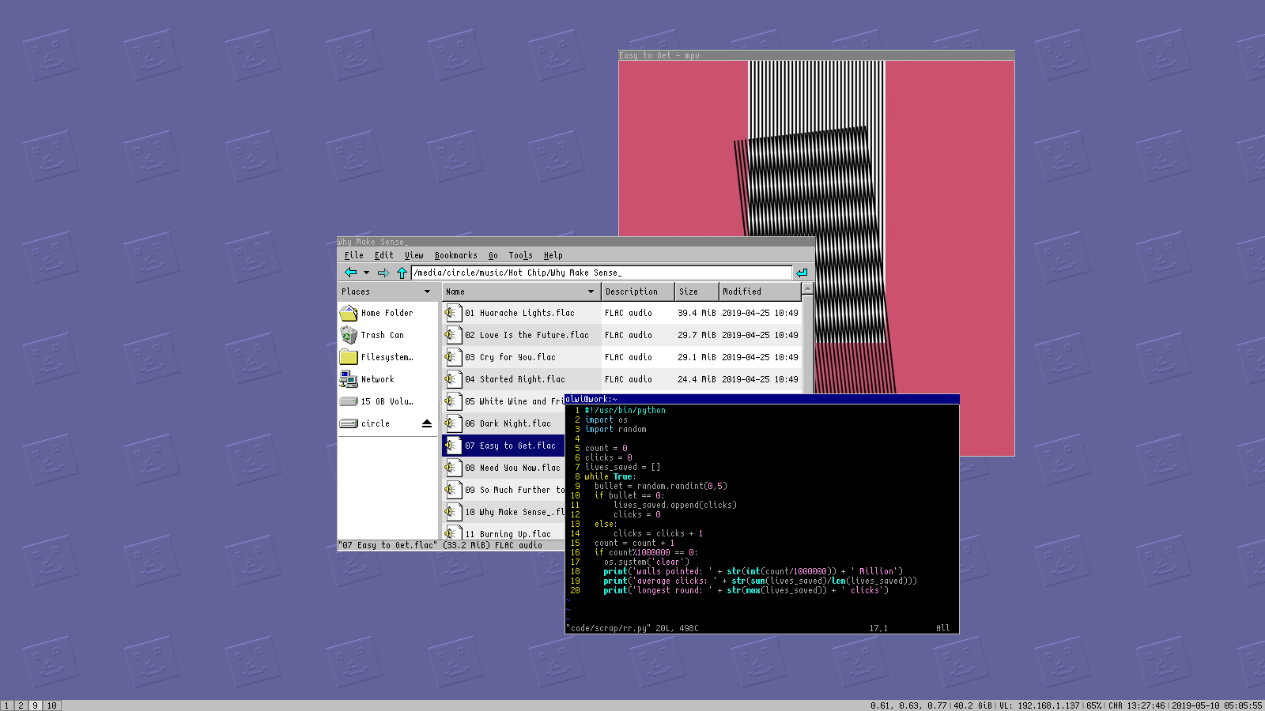Open Trash Can in Places sidebar

[382, 335]
